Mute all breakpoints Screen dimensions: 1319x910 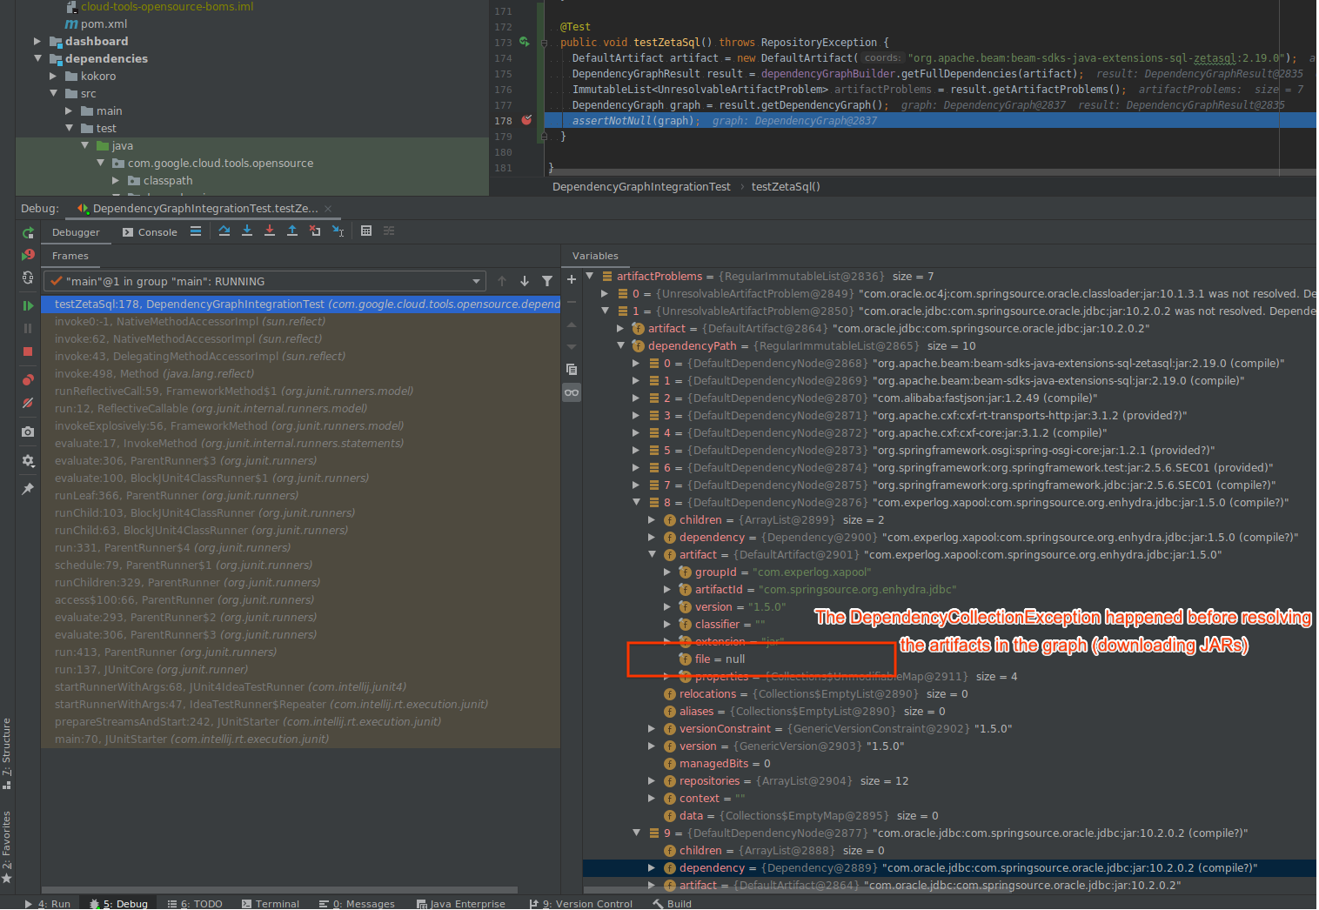click(27, 403)
